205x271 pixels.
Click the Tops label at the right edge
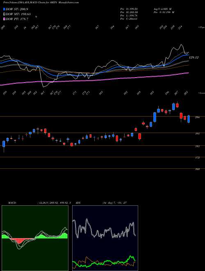point(201,28)
